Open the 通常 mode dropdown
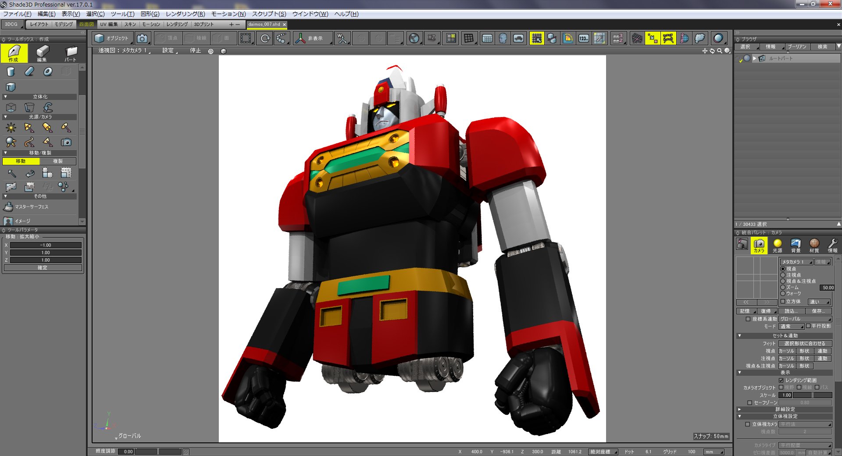 click(792, 326)
